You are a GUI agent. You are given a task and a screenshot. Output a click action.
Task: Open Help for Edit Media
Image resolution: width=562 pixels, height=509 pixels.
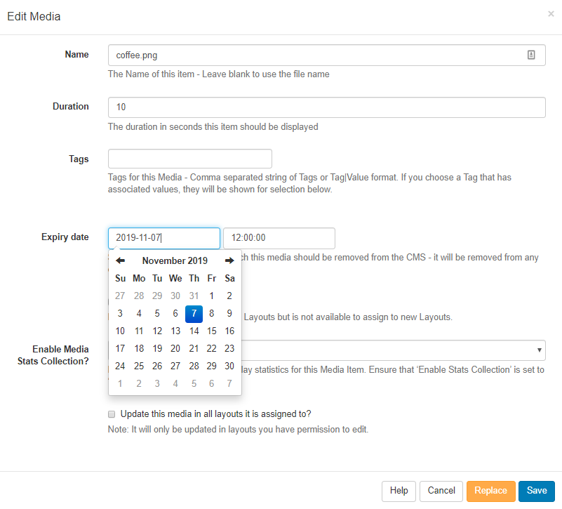point(399,491)
